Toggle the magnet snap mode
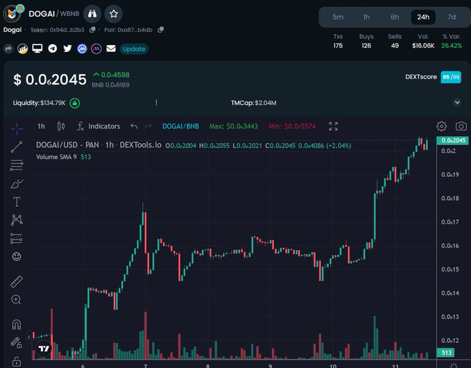 [17, 325]
